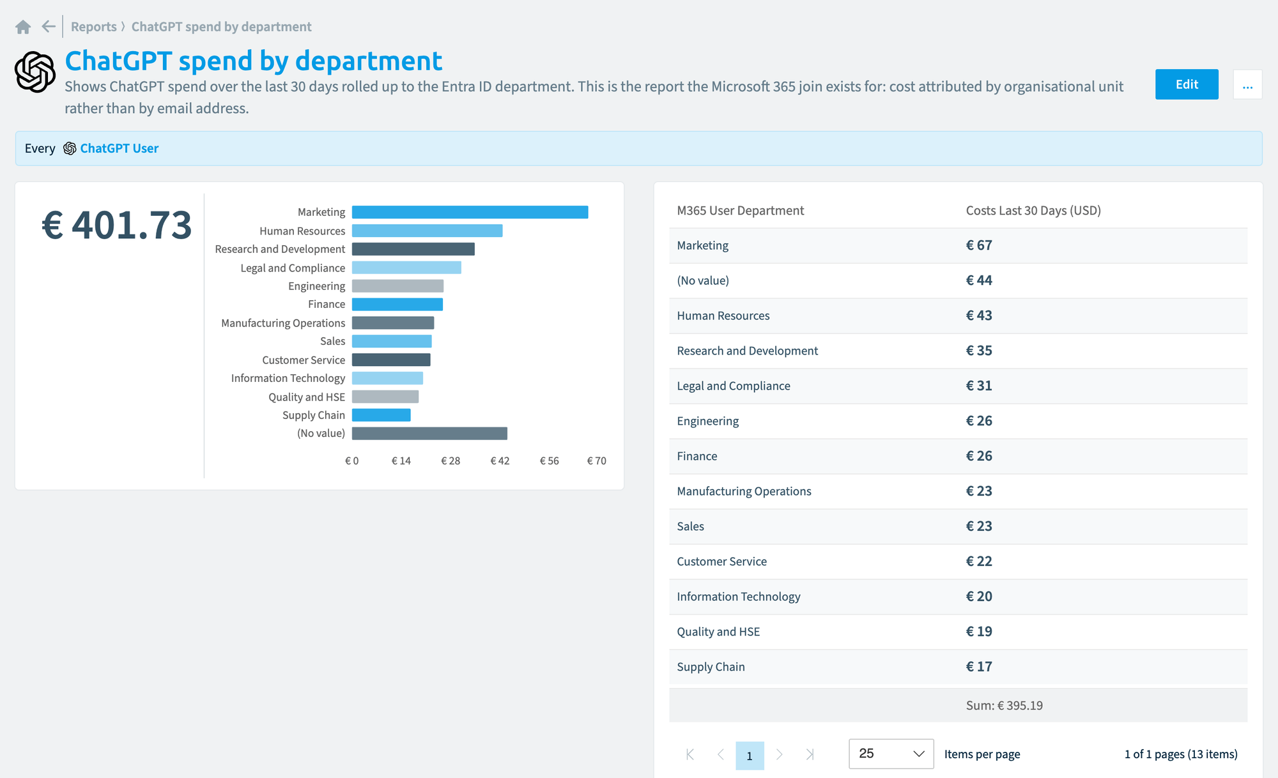The width and height of the screenshot is (1278, 778).
Task: Jump to last page pagination icon
Action: point(810,754)
